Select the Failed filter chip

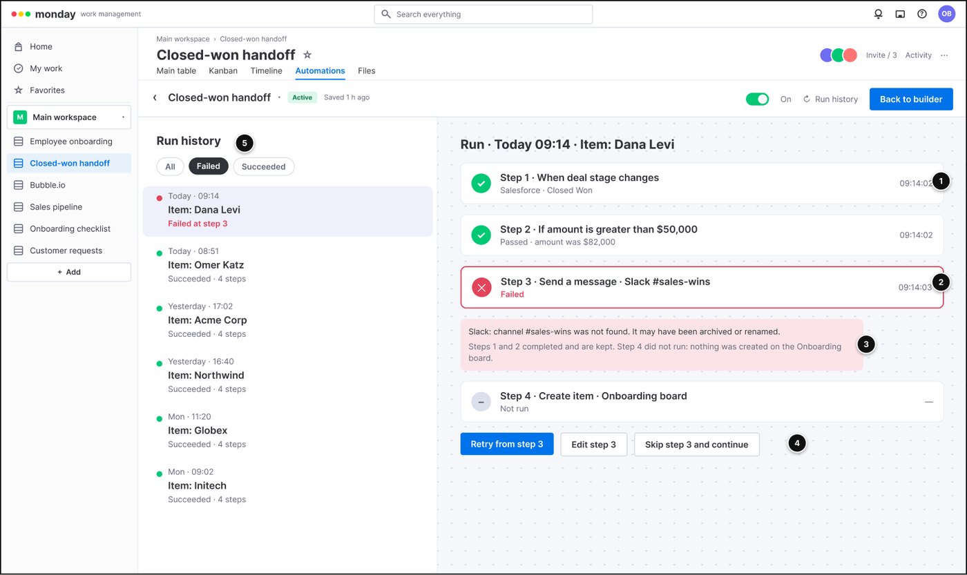(209, 166)
